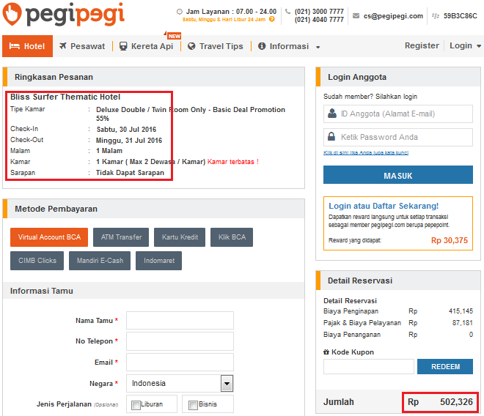Click the globe icon next to Travel Tips

[x=191, y=46]
